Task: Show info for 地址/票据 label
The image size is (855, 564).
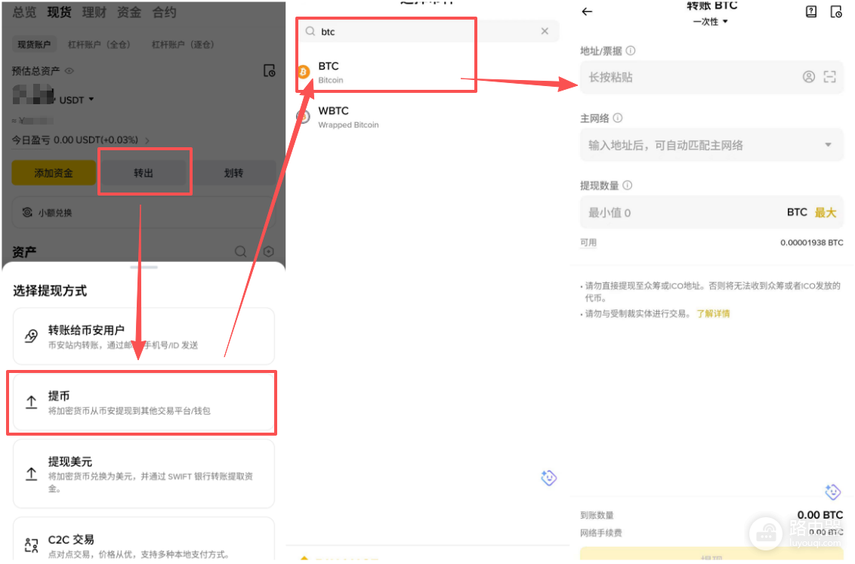Action: 631,51
